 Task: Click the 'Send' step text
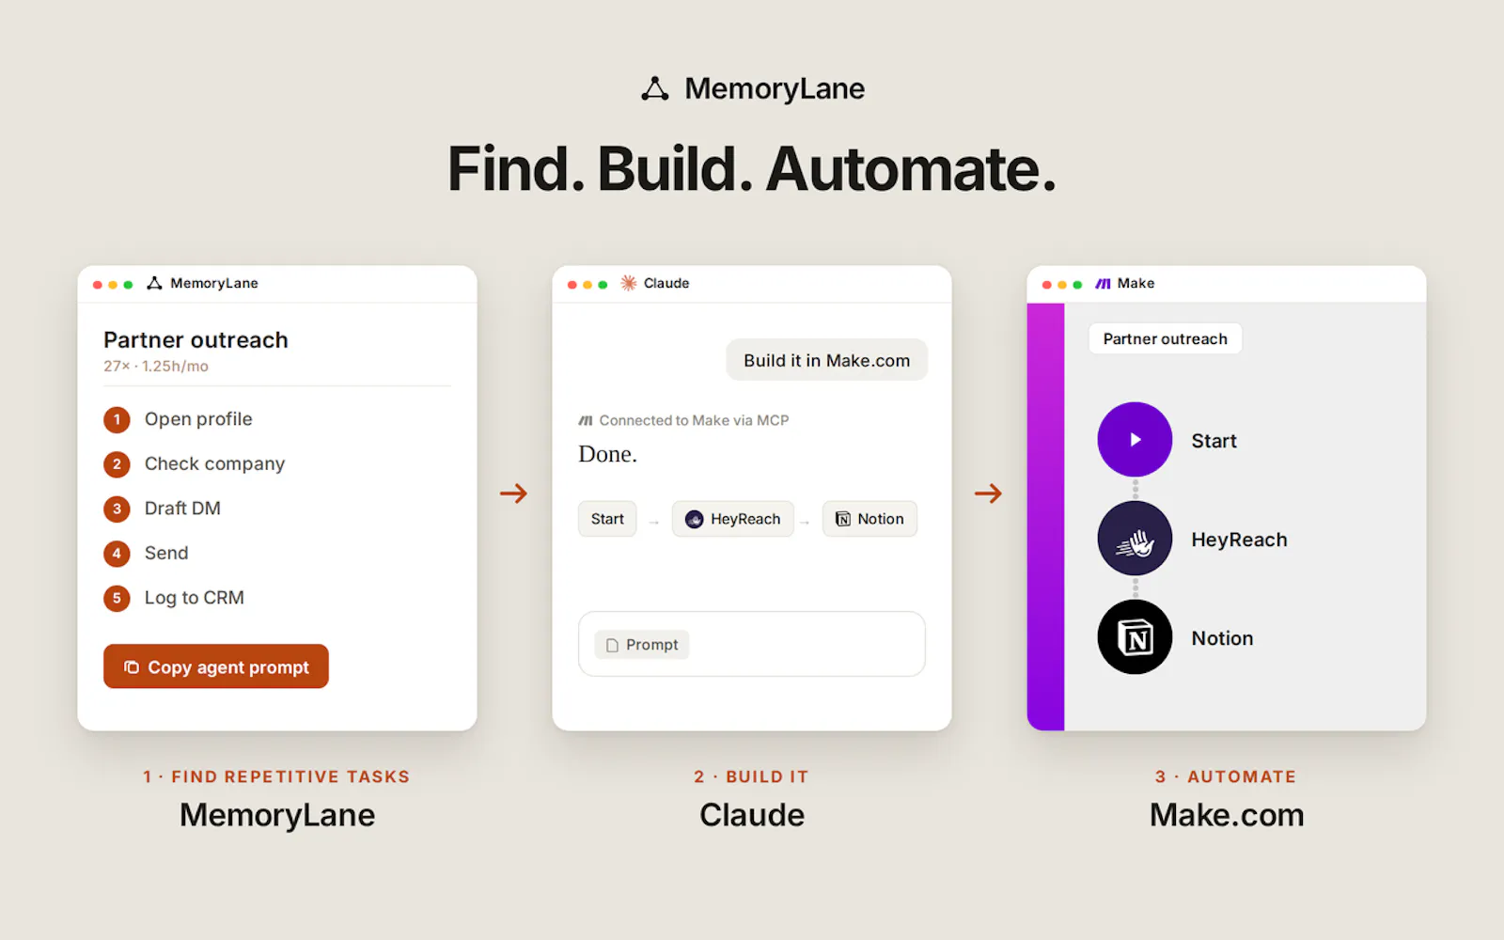(x=166, y=553)
